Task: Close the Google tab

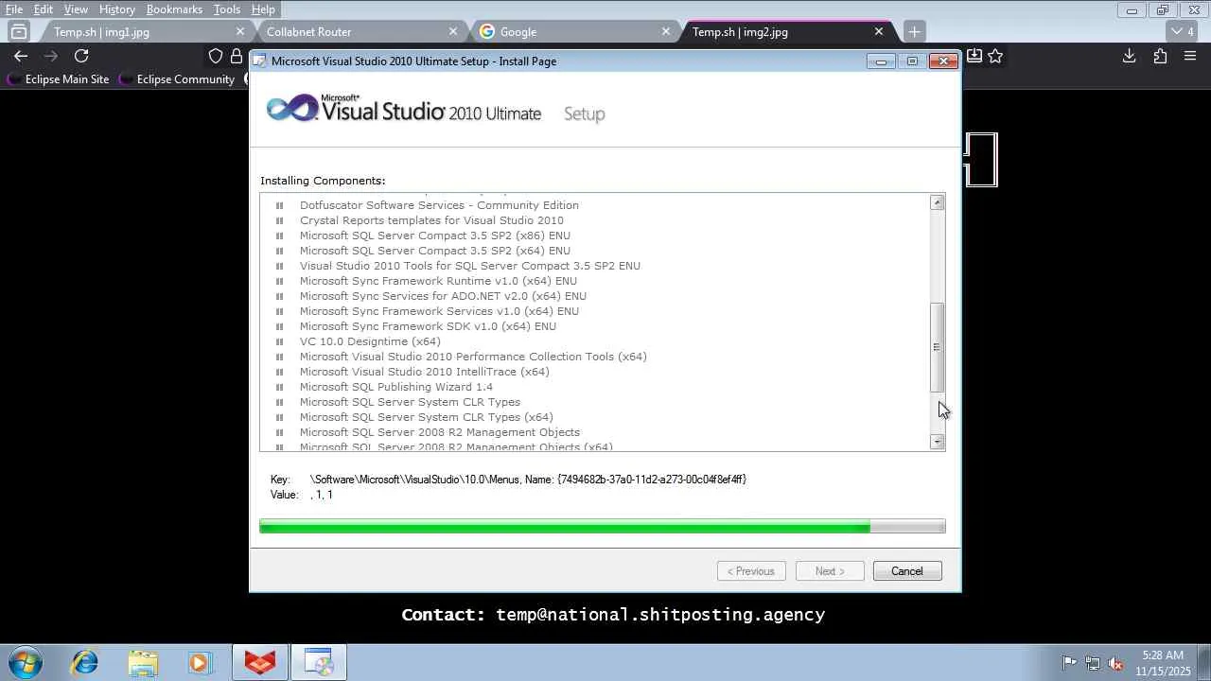Action: coord(666,31)
